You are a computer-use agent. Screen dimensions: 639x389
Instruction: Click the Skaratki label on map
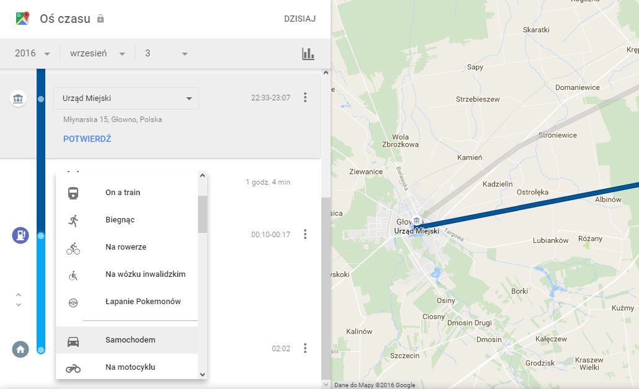click(x=536, y=30)
